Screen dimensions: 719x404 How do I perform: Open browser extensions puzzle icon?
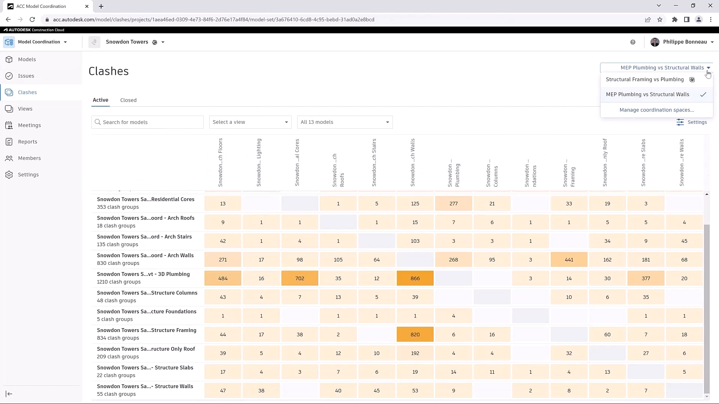(x=675, y=19)
